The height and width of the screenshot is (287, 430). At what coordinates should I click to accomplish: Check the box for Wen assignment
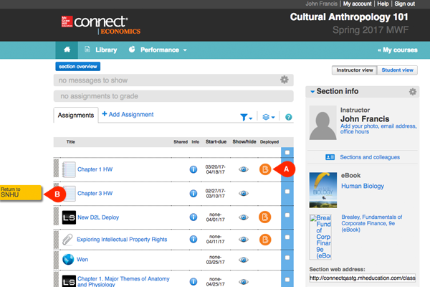[287, 260]
